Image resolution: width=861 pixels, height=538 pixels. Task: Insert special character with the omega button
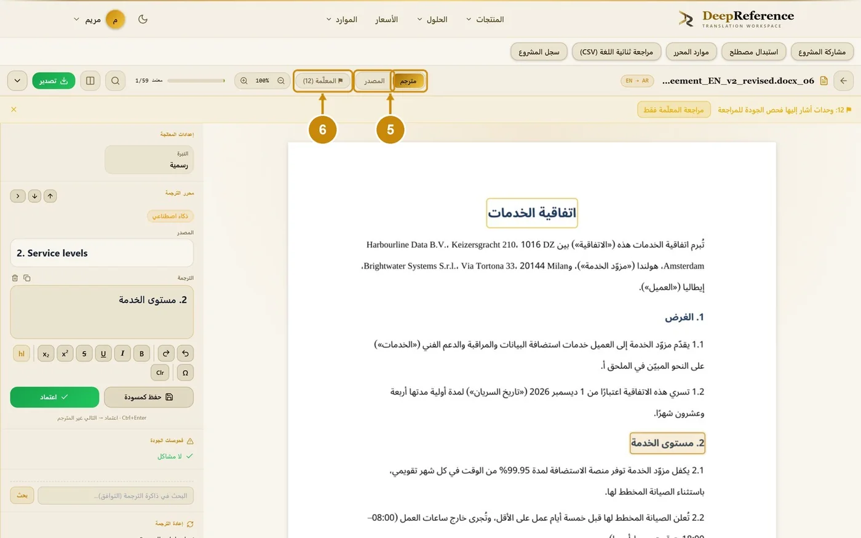(185, 373)
